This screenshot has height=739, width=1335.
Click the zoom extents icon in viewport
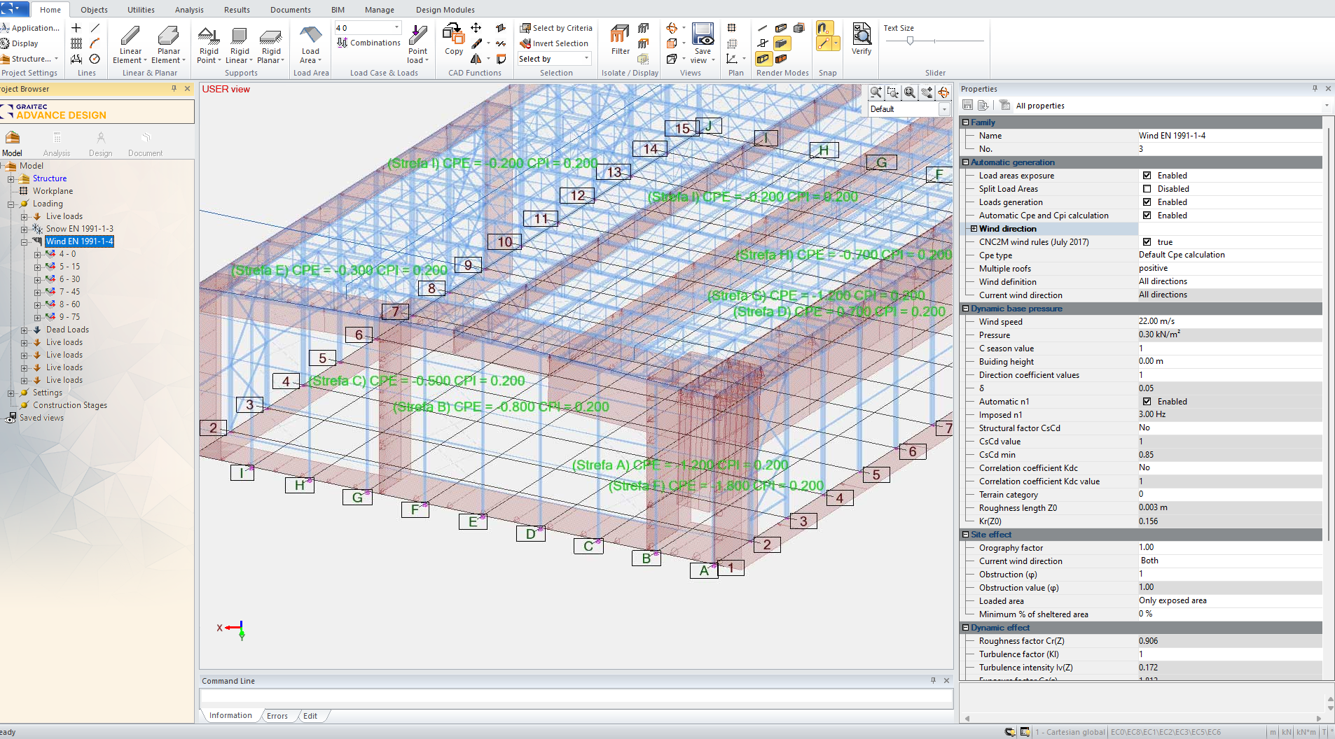coord(910,92)
